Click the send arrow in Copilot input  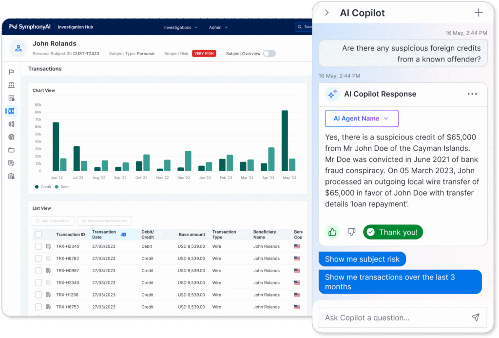475,318
